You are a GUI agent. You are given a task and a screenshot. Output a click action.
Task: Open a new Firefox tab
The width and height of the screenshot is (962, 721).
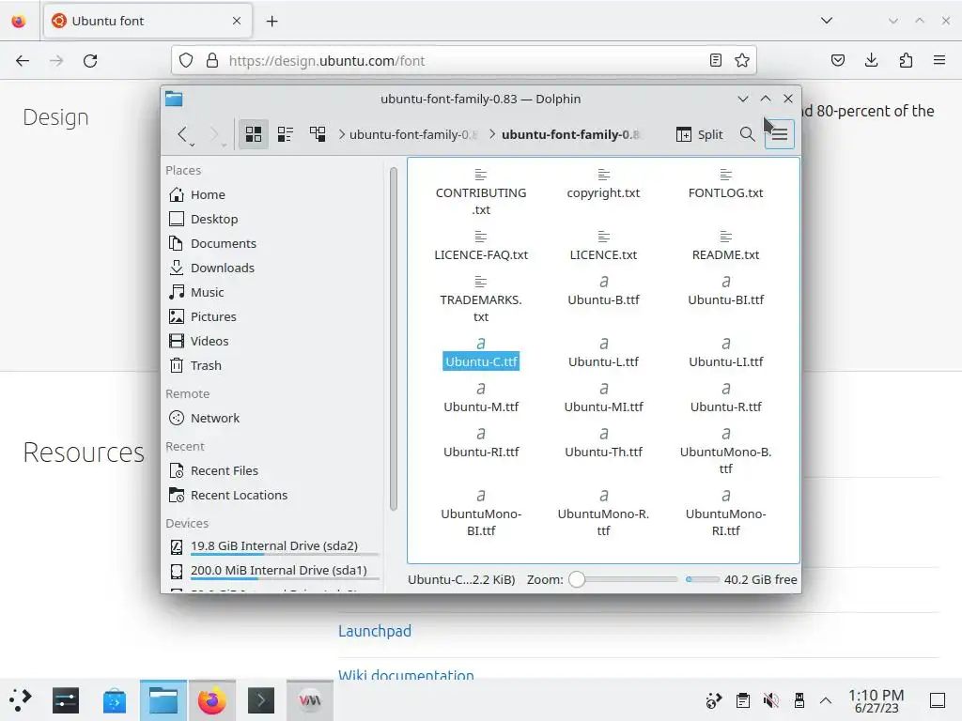(x=272, y=21)
